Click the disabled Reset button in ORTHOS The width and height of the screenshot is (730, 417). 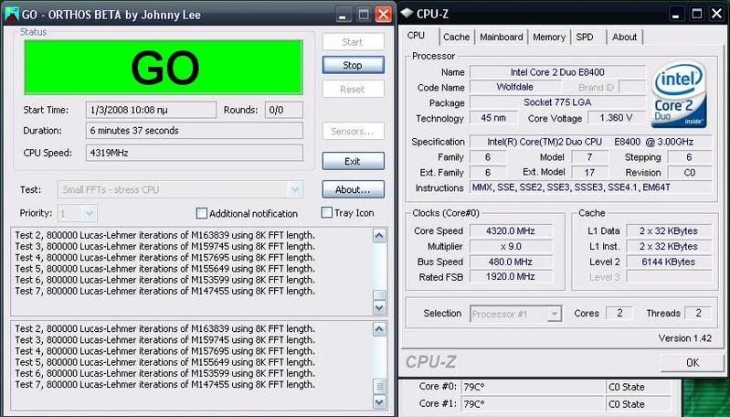pos(353,89)
